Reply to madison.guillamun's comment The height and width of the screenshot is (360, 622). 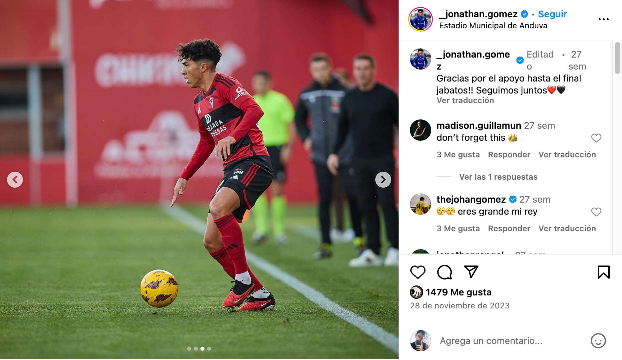coord(509,154)
